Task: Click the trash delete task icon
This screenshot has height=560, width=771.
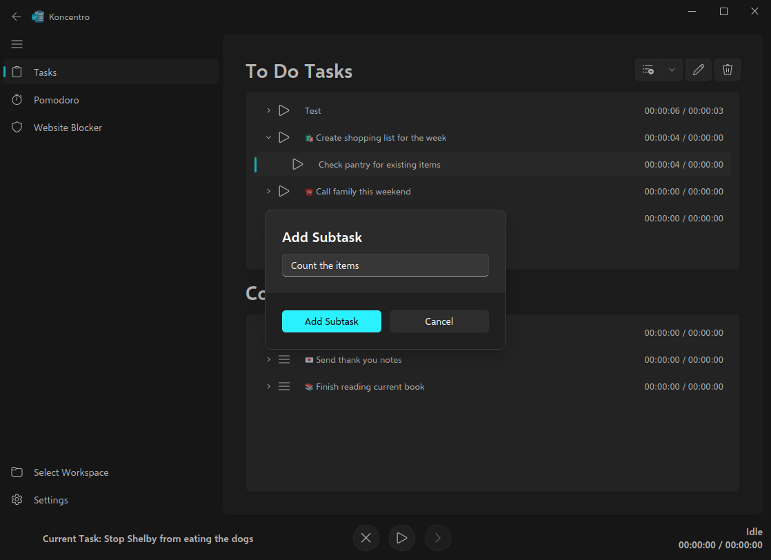Action: pyautogui.click(x=728, y=70)
